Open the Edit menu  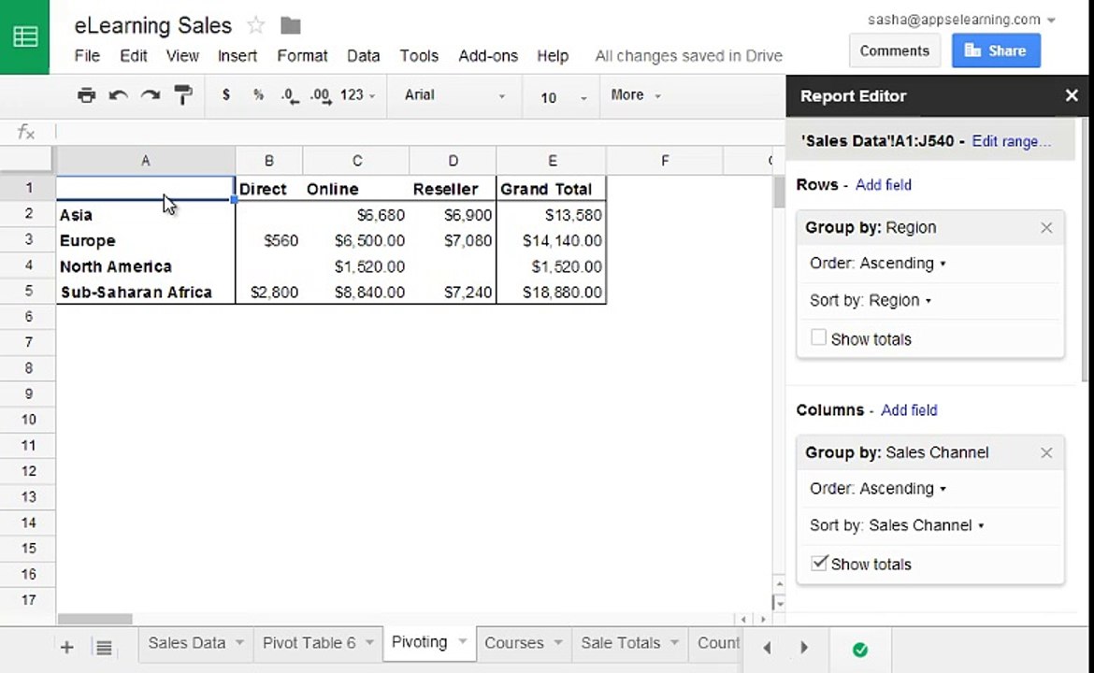pos(134,56)
